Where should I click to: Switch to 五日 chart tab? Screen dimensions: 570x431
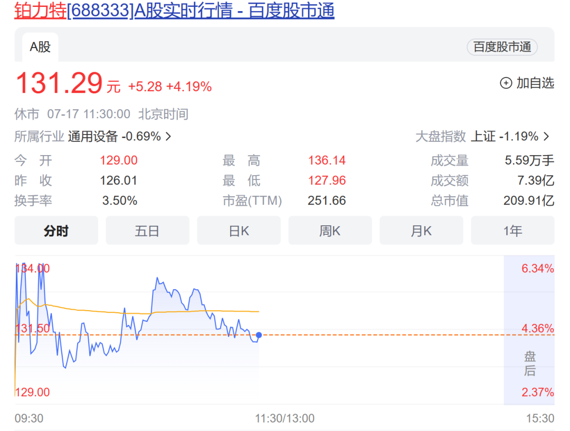pos(148,231)
